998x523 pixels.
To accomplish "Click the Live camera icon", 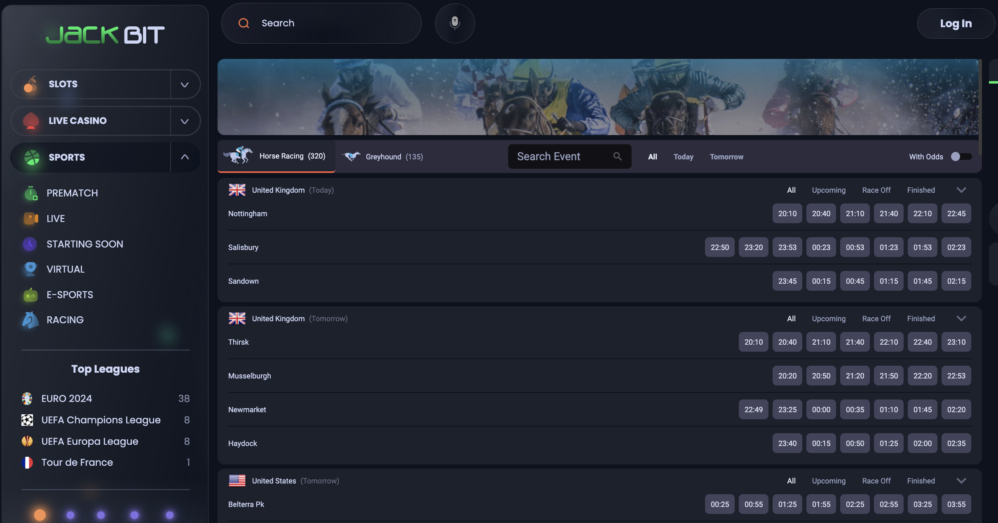I will tap(30, 219).
